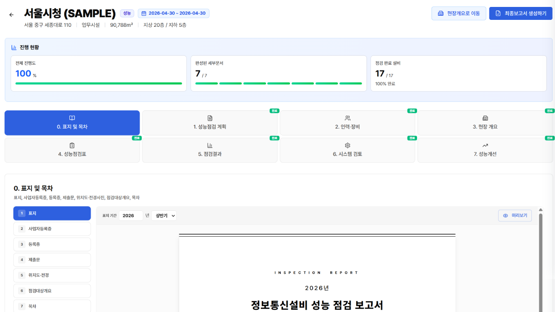Screen dimensions: 555x312
Task: Switch to 3. 현장 개요 tab
Action: pyautogui.click(x=485, y=123)
